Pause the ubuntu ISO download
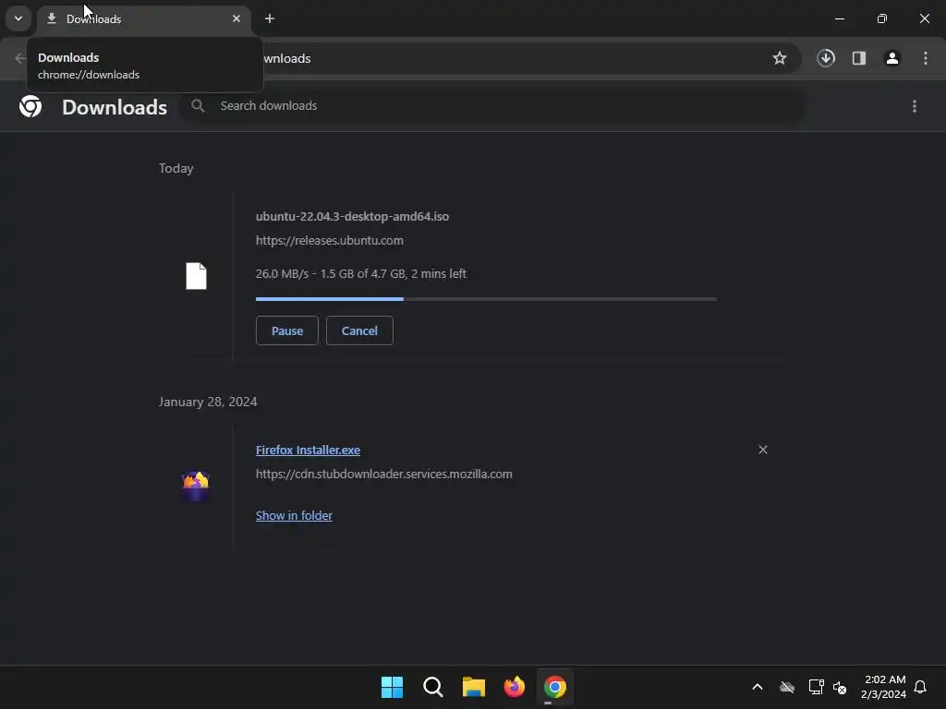Screen dimensions: 946x709 coord(287,330)
